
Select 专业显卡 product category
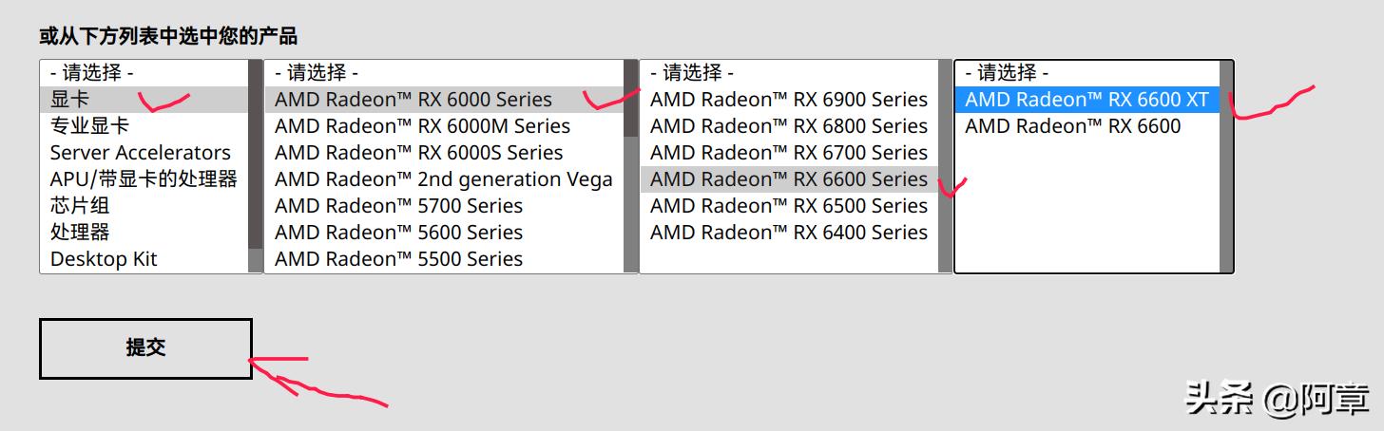89,126
